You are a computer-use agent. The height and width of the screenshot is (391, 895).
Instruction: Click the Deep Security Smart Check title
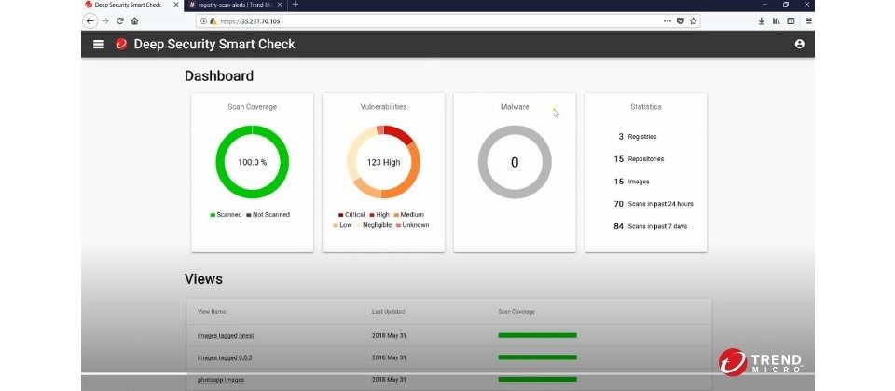tap(214, 45)
